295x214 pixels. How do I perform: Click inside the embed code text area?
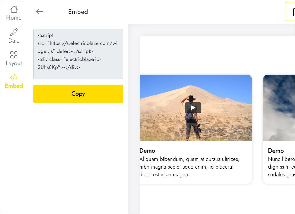click(78, 54)
